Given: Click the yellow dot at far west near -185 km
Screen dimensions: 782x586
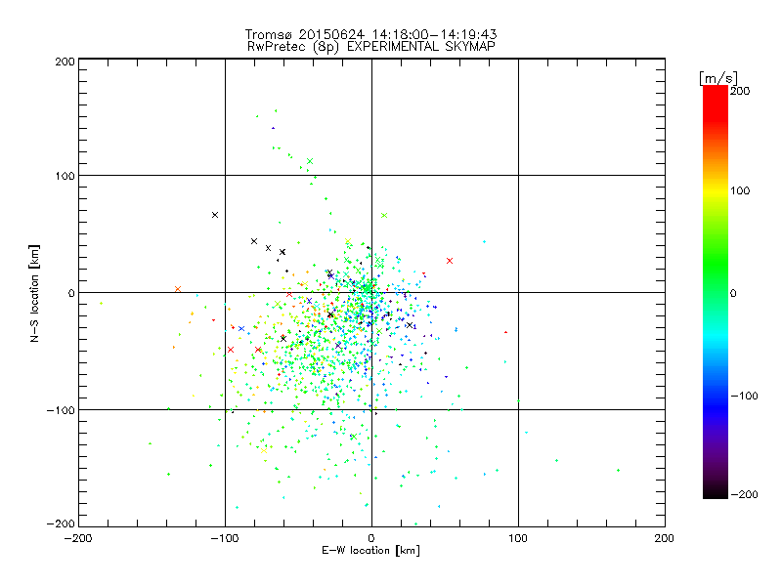Looking at the screenshot, I should pyautogui.click(x=101, y=303).
